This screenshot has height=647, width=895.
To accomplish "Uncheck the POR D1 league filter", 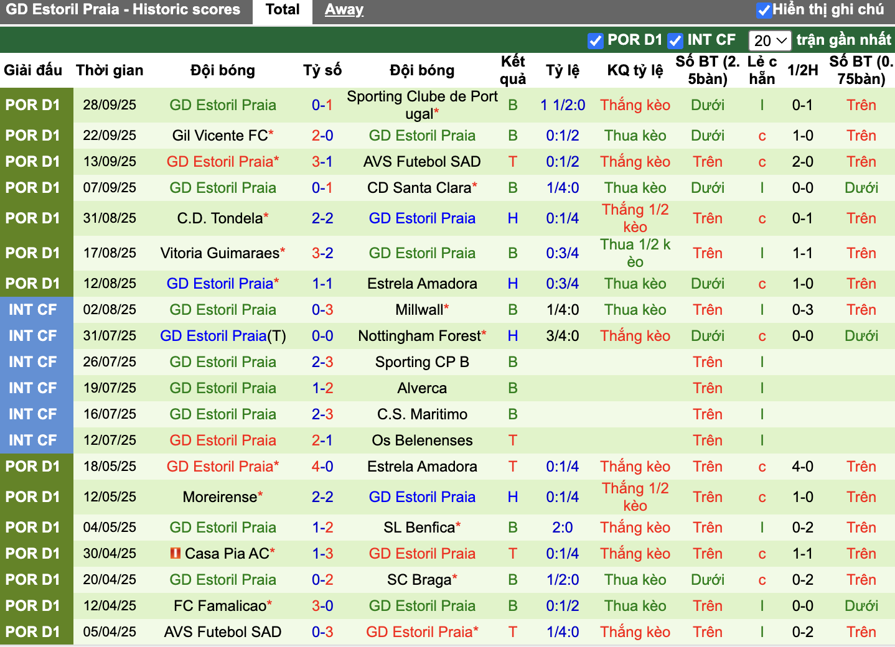I will 595,40.
